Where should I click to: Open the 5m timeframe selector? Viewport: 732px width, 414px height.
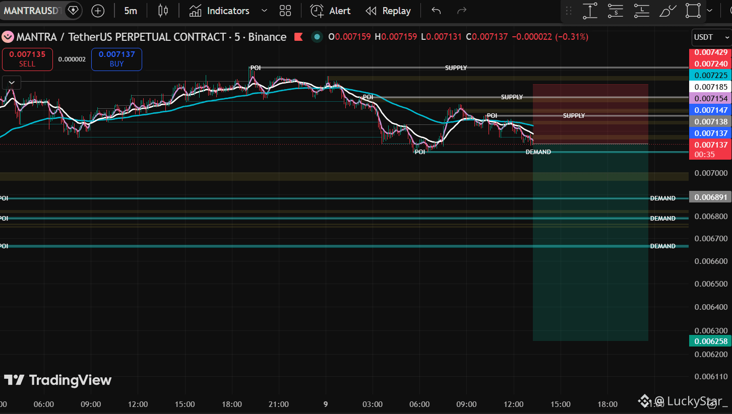point(131,11)
